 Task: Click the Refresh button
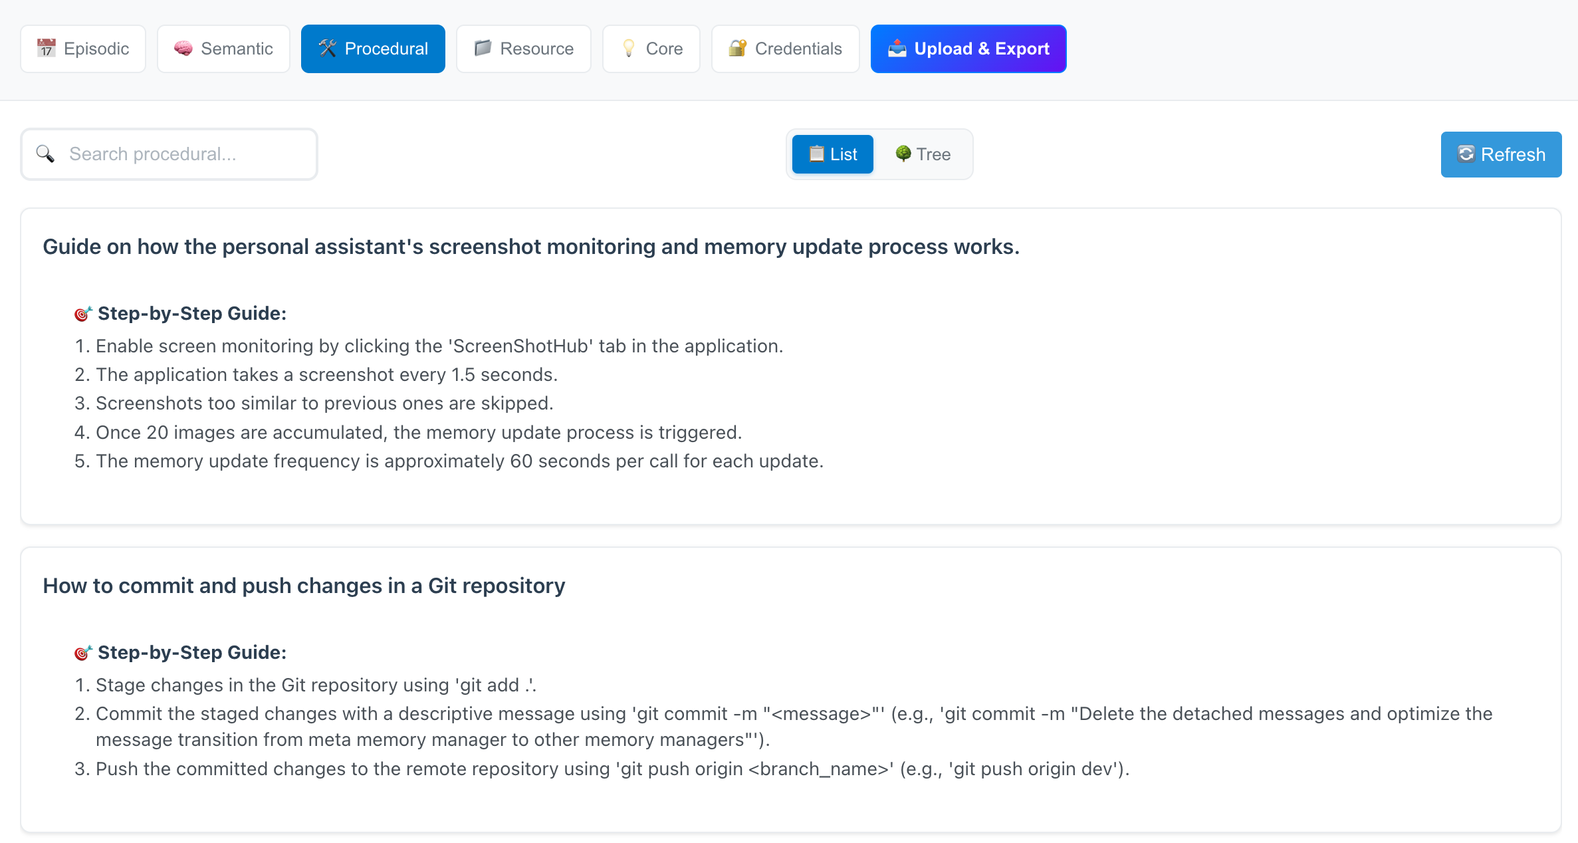click(x=1501, y=154)
